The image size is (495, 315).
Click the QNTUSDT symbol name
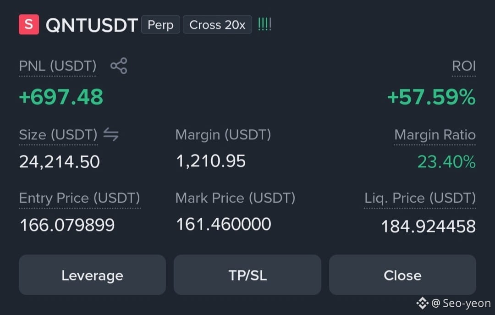(x=92, y=25)
